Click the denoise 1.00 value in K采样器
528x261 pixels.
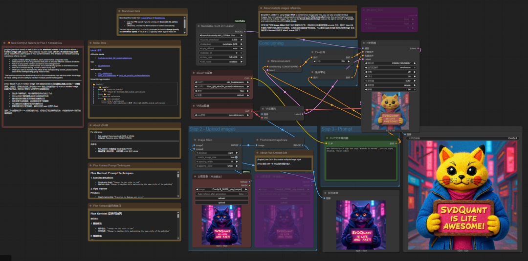391,89
